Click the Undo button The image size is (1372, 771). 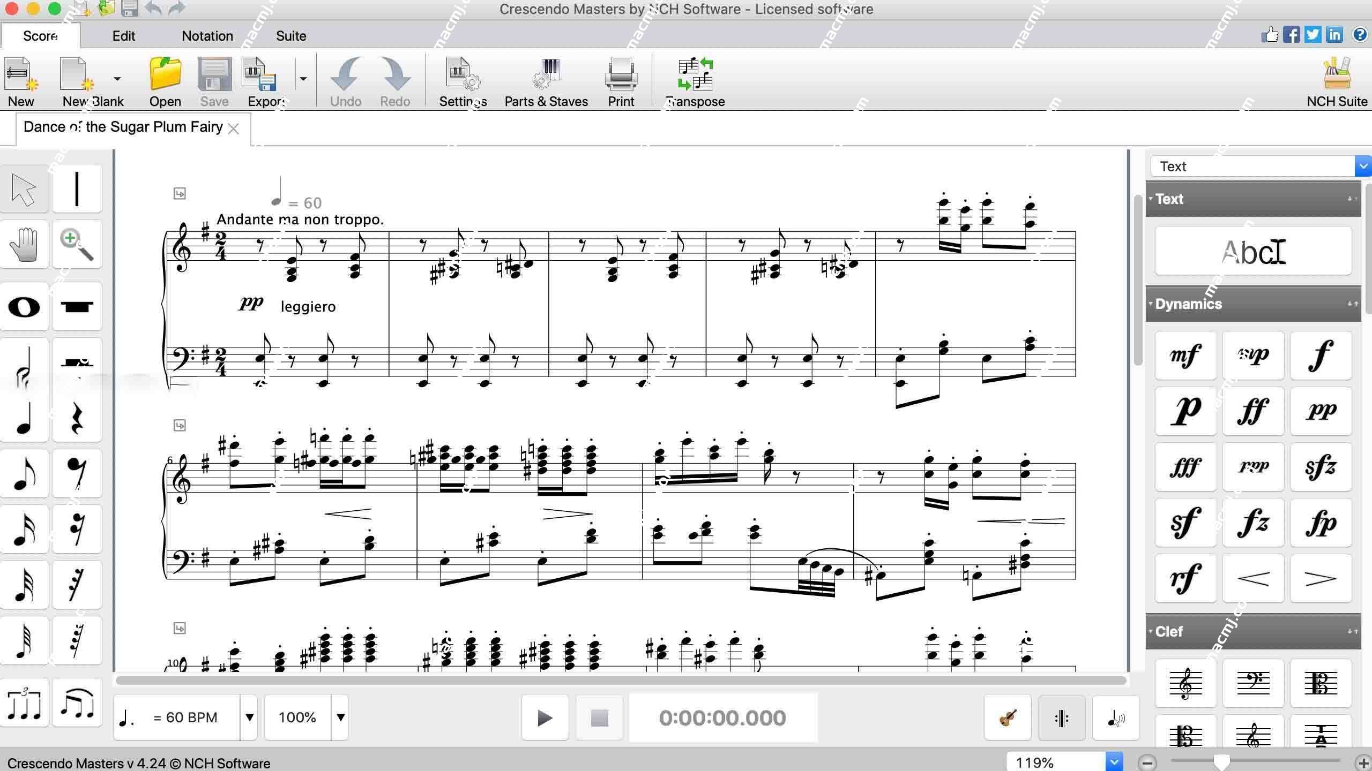(x=345, y=81)
